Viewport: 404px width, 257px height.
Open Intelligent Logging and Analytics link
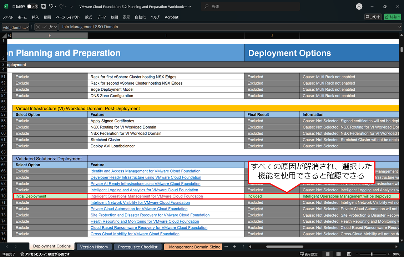click(x=144, y=190)
